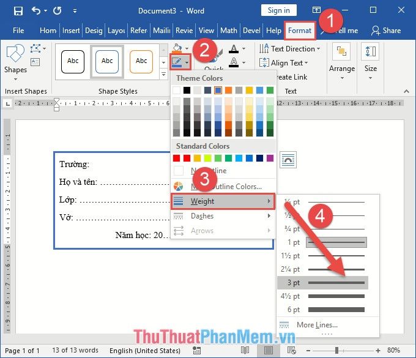Open the undo history dropdown arrow
The width and height of the screenshot is (416, 358).
[x=46, y=10]
